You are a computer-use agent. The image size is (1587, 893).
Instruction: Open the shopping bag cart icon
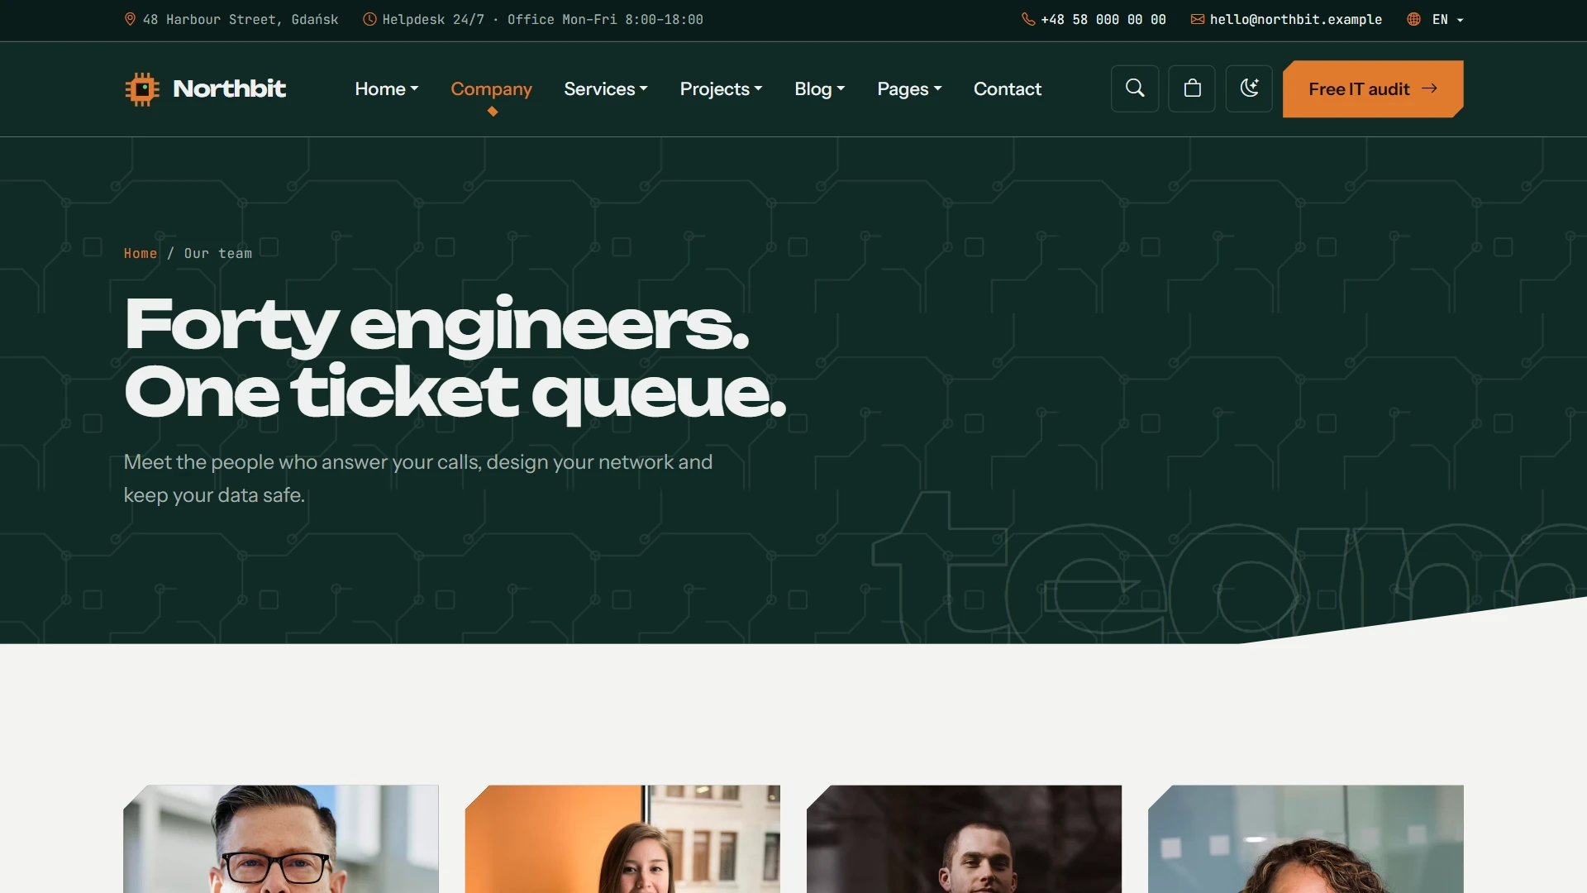pyautogui.click(x=1192, y=88)
